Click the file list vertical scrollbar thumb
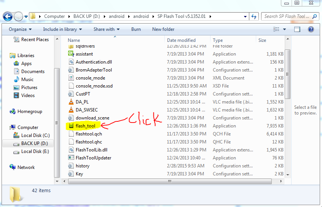 [x=287, y=74]
